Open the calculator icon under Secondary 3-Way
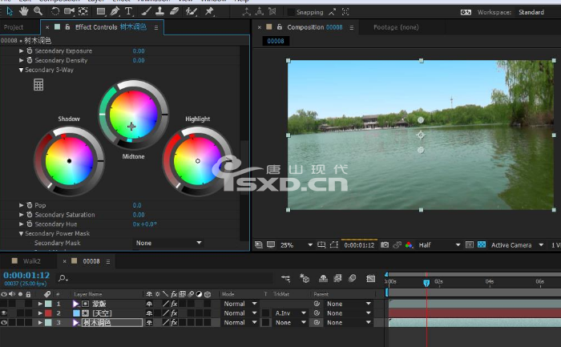561x347 pixels. [x=38, y=85]
